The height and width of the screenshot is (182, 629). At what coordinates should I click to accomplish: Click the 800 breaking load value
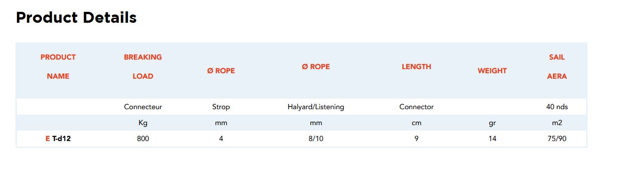pos(143,139)
